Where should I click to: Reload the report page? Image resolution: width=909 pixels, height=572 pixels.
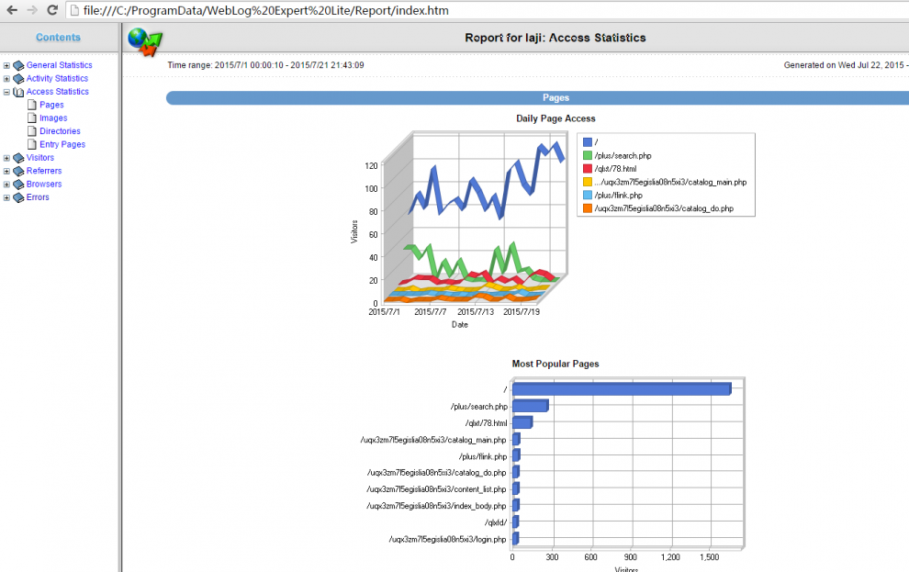click(52, 10)
